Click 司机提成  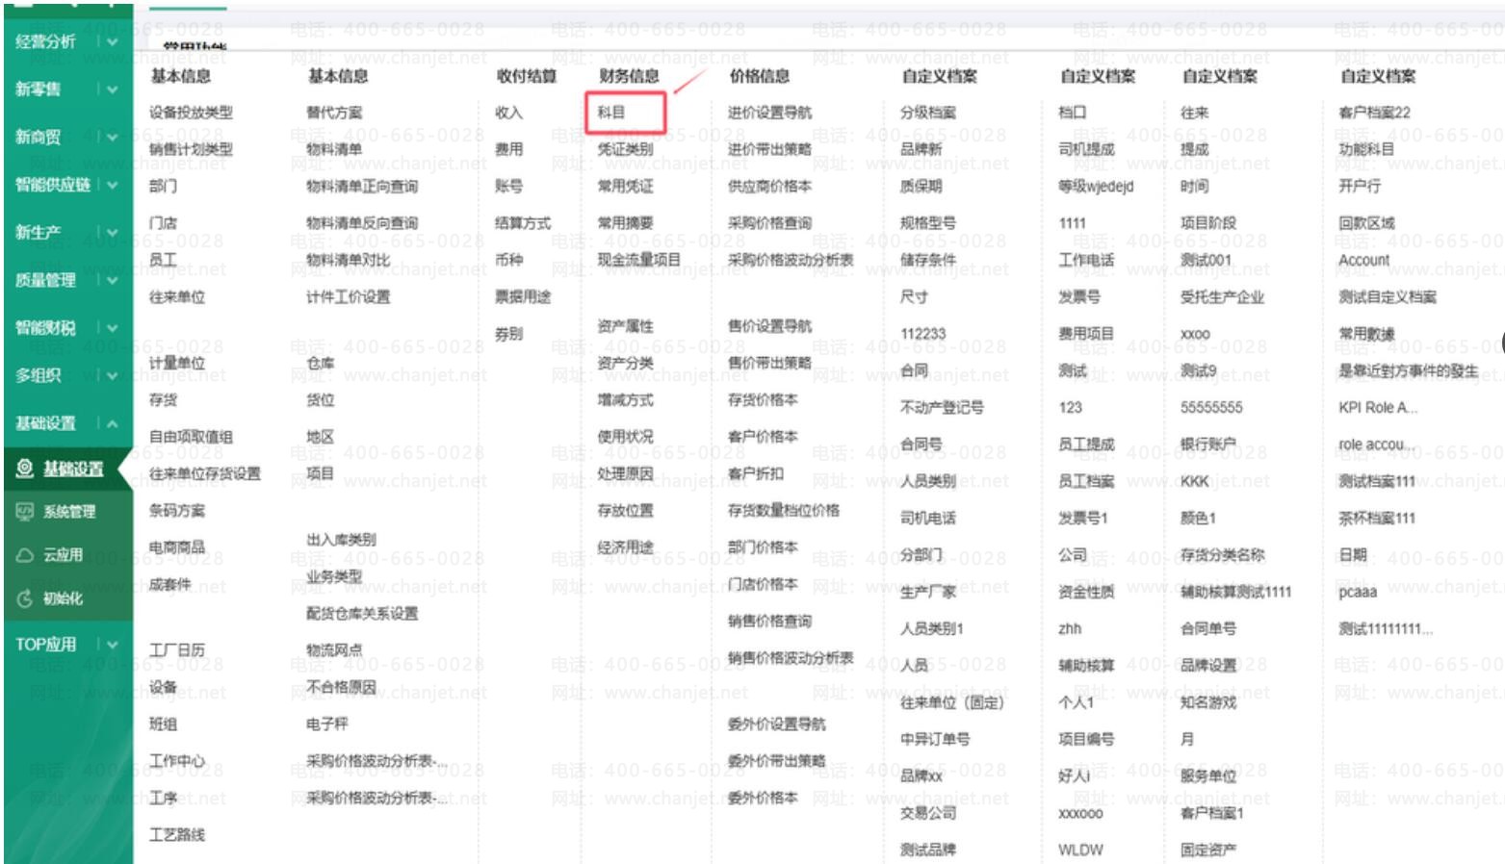[1086, 149]
